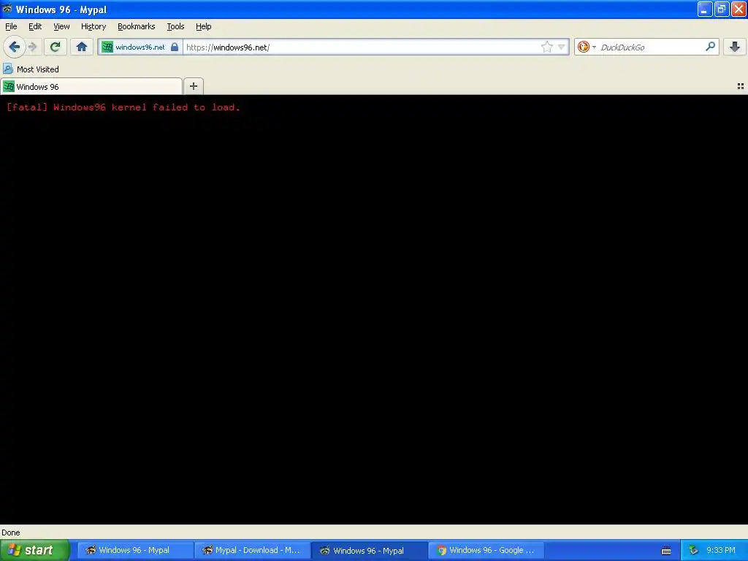This screenshot has height=561, width=748.
Task: Restore down the Mypal window
Action: click(x=722, y=9)
